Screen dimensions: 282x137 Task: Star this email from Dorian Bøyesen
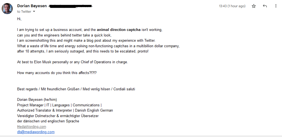pos(253,6)
